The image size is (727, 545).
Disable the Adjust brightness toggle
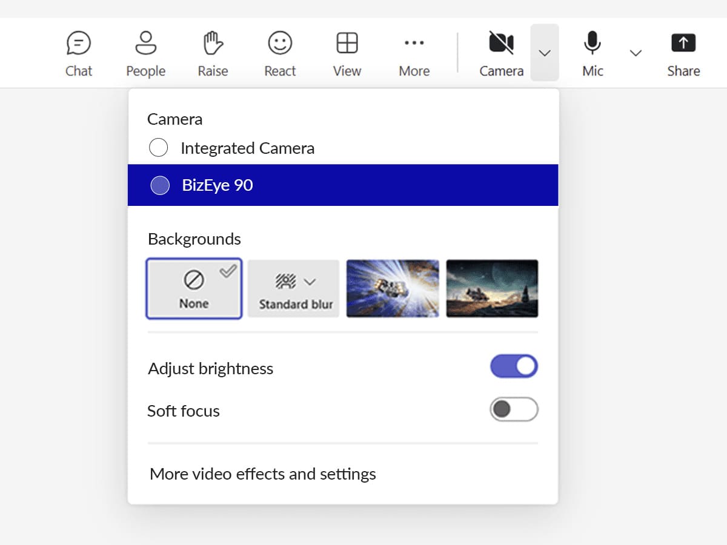pyautogui.click(x=514, y=366)
